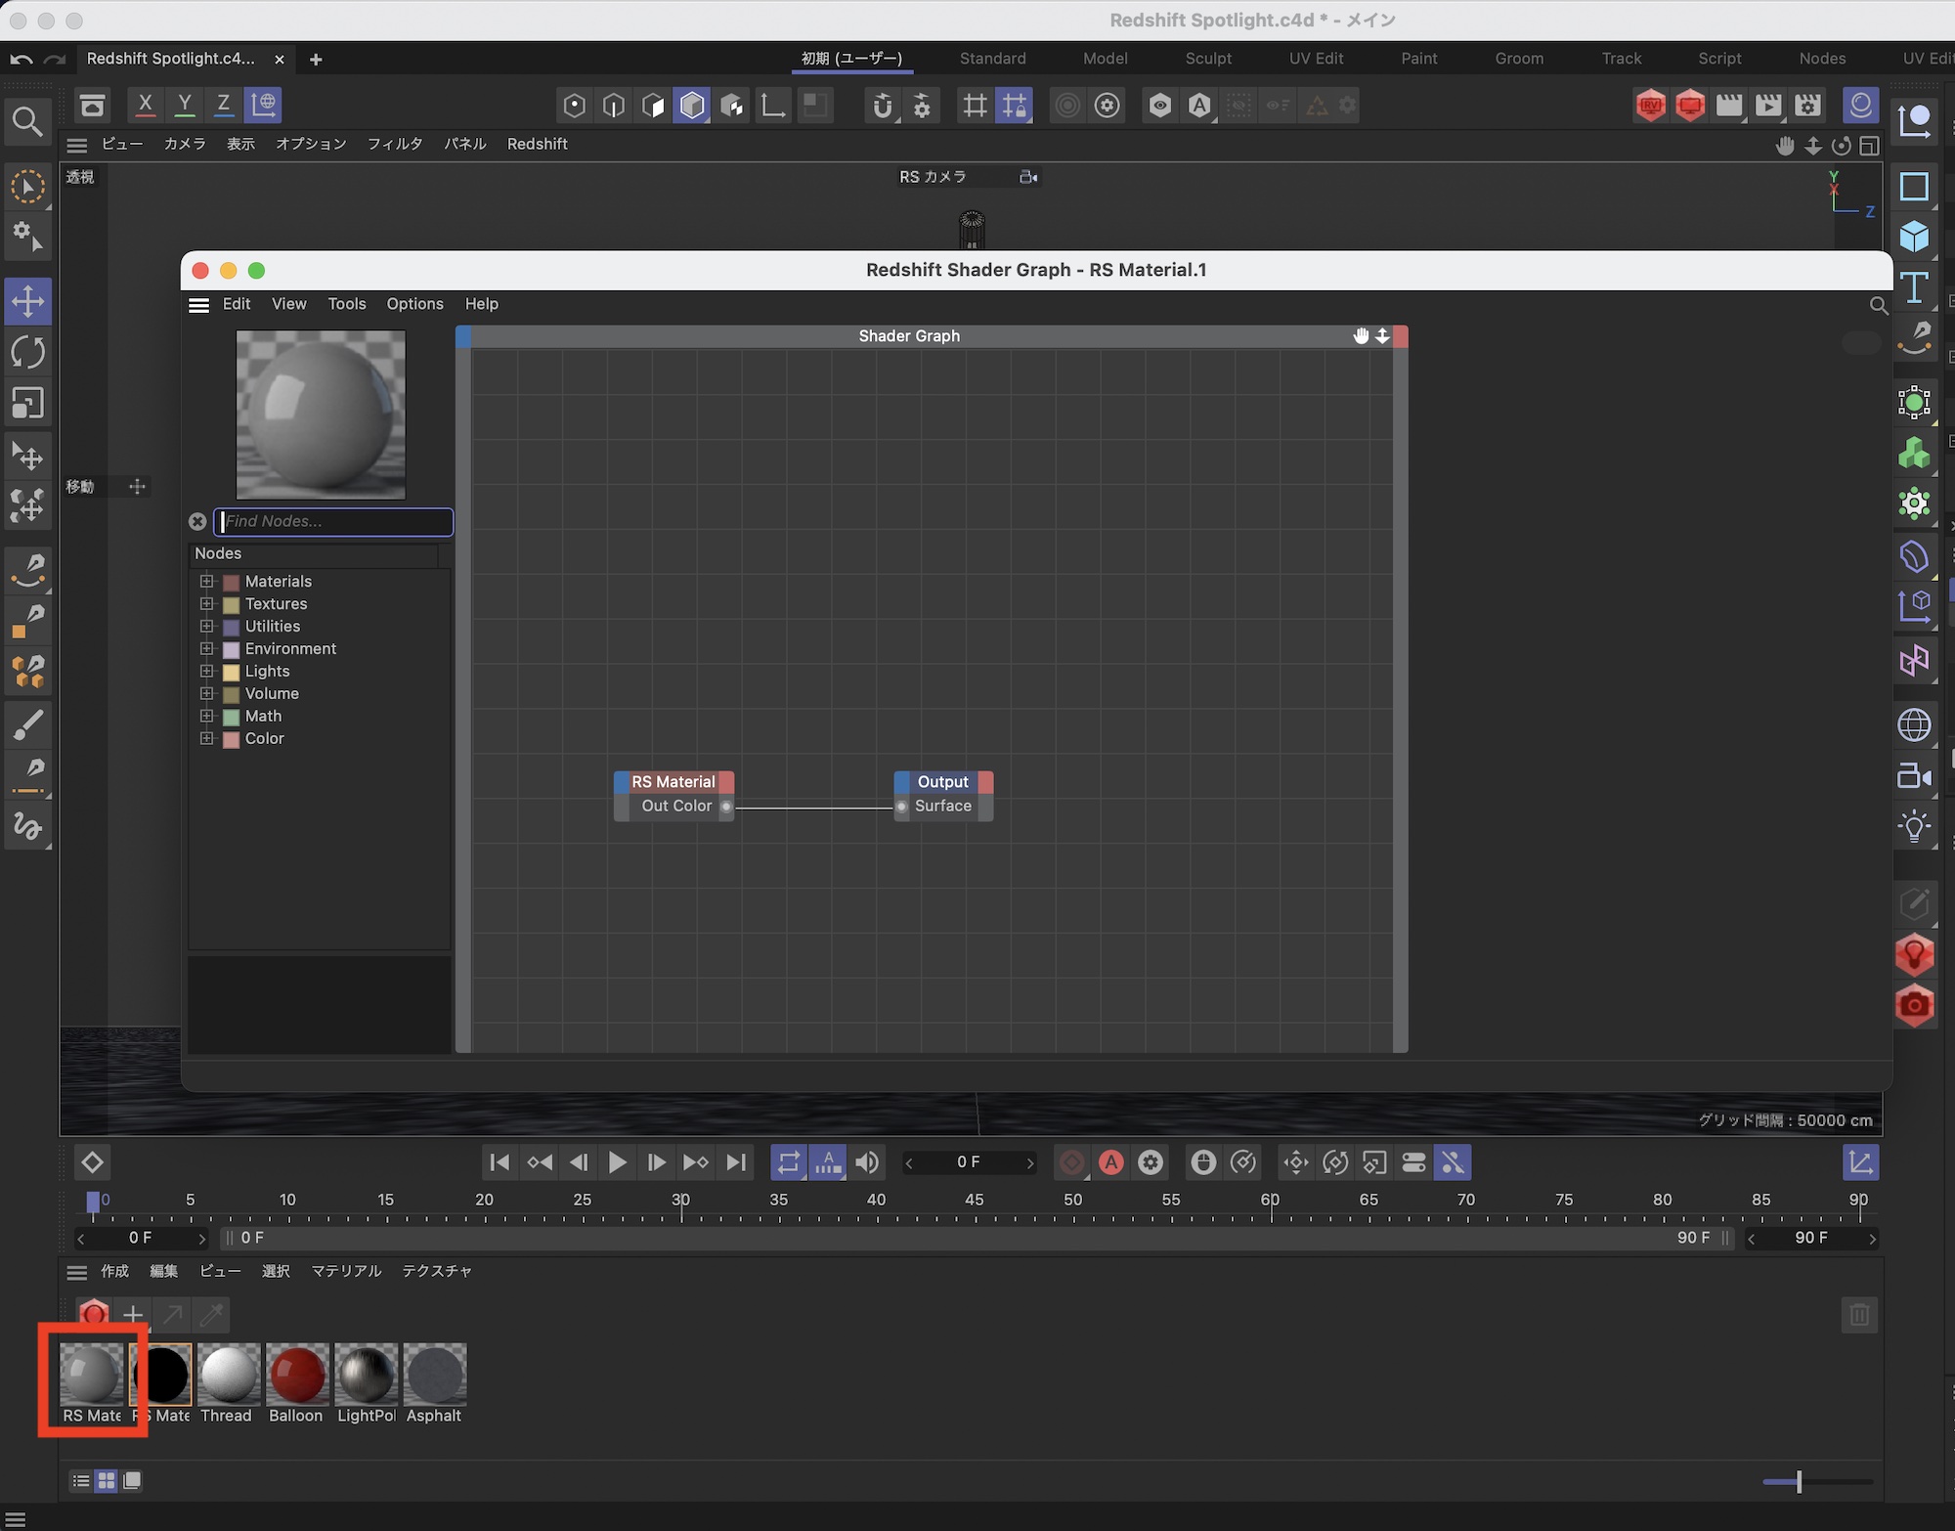Expand the Lights node category
Screen dimensions: 1955x1531
[x=206, y=671]
